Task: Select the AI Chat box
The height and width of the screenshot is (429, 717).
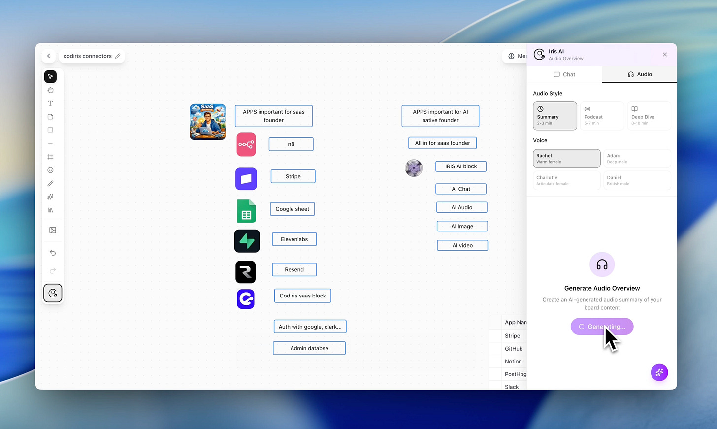Action: tap(461, 189)
